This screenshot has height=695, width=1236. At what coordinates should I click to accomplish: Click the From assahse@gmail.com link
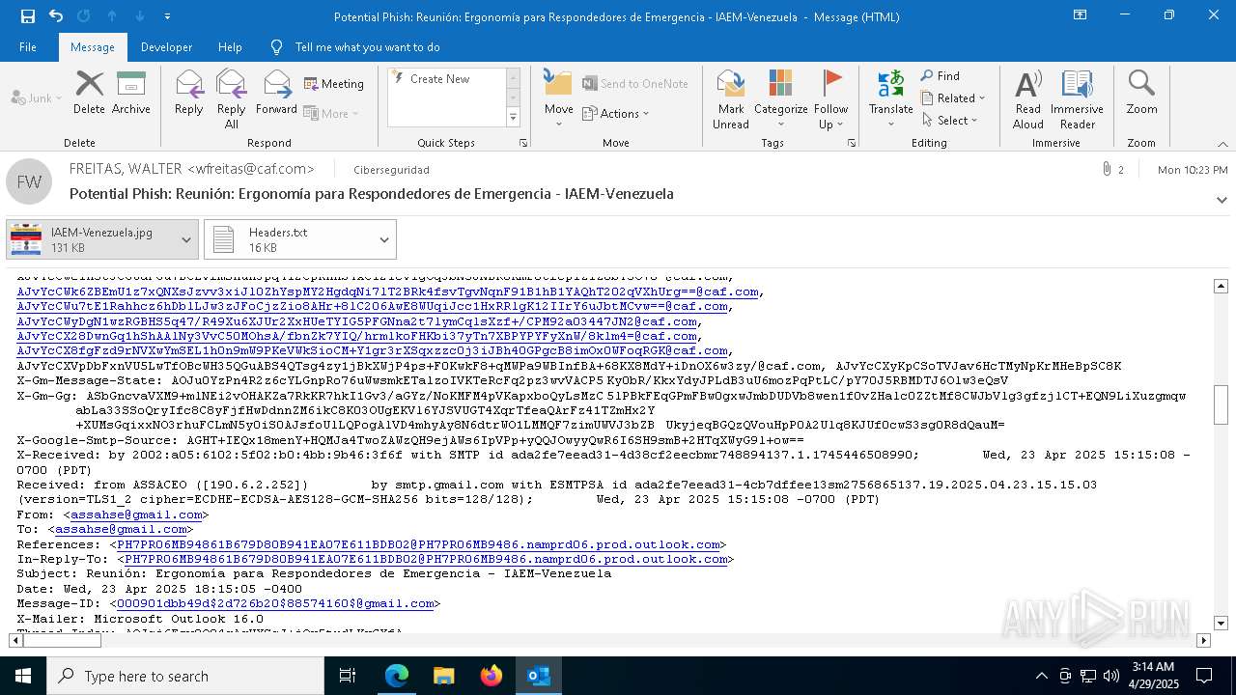135,514
